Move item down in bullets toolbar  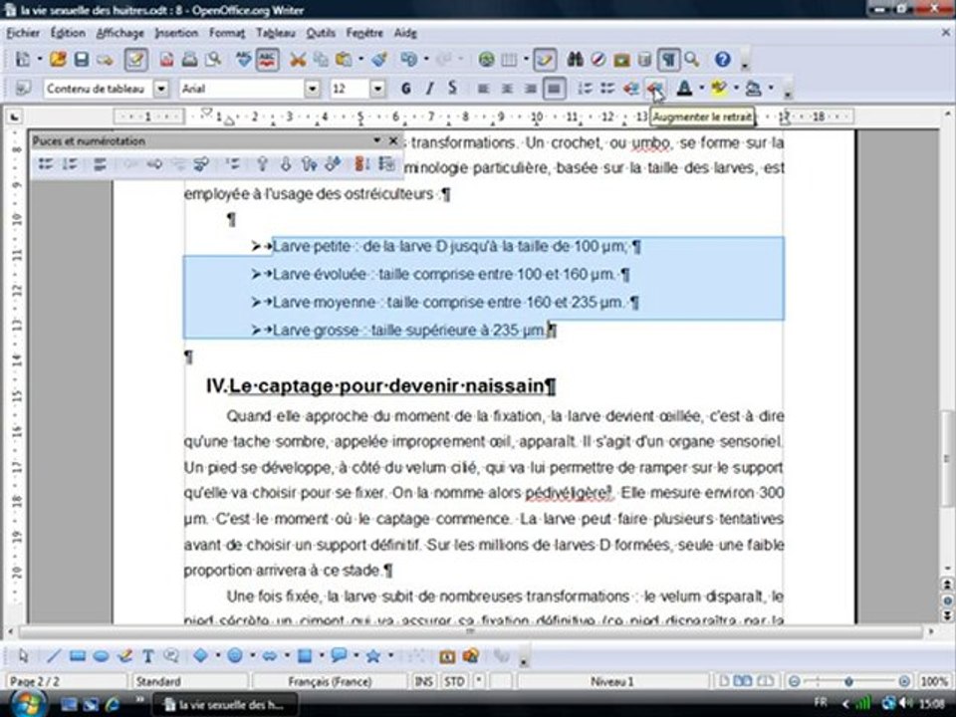pyautogui.click(x=286, y=163)
